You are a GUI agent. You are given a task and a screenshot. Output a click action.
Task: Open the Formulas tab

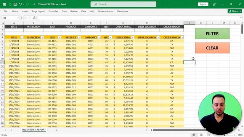click(53, 11)
